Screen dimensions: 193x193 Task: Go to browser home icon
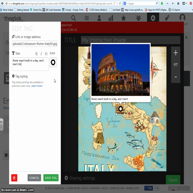coord(178,3)
